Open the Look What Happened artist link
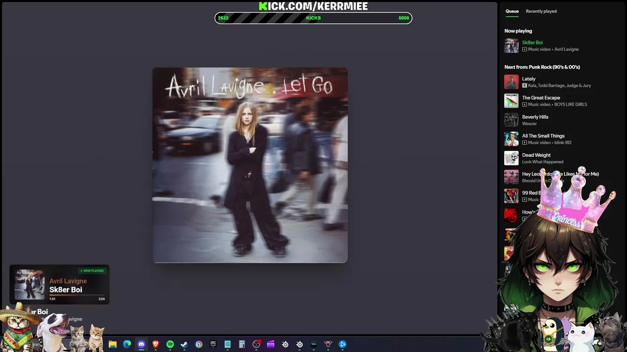The image size is (627, 352). pyautogui.click(x=543, y=162)
